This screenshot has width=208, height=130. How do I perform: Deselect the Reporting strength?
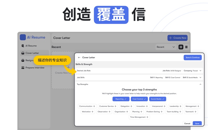(x=121, y=99)
